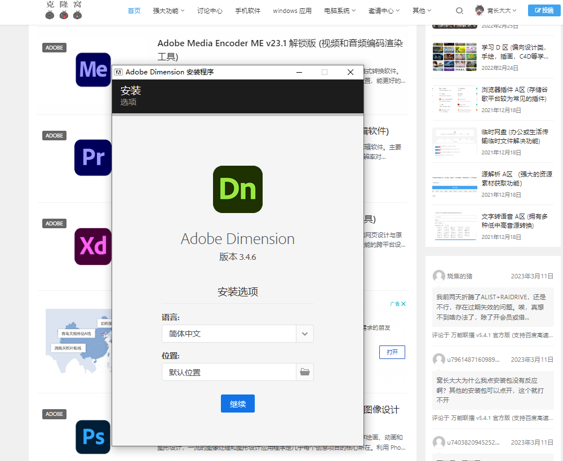Click the ADOBE tag beside Premiere
This screenshot has height=461, width=563.
pos(54,135)
